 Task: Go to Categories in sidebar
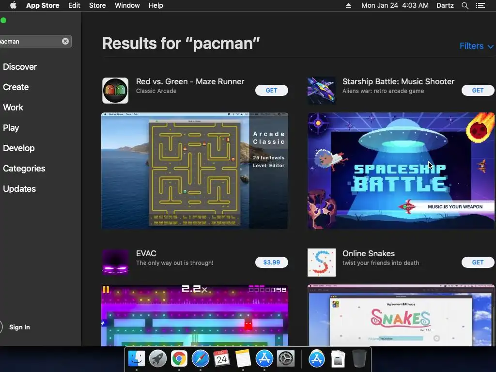[24, 168]
